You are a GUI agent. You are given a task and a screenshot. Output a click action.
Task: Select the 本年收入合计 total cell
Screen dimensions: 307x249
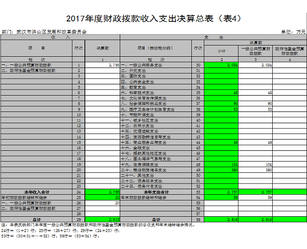tap(37, 192)
